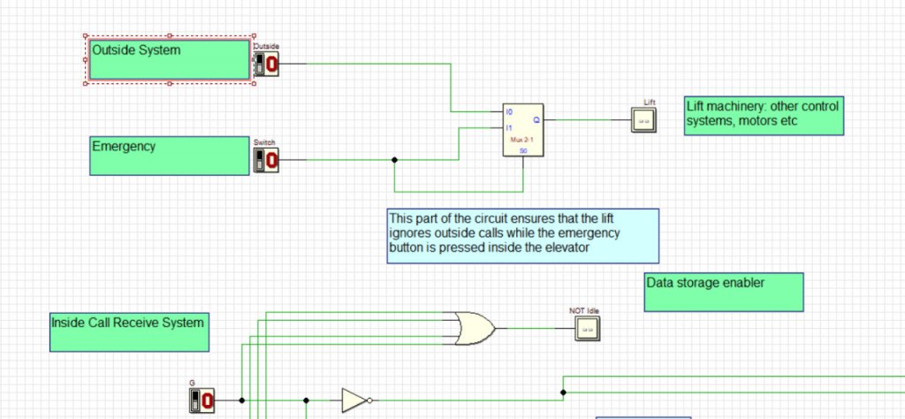Select the OR gate
This screenshot has height=419, width=905.
[472, 328]
